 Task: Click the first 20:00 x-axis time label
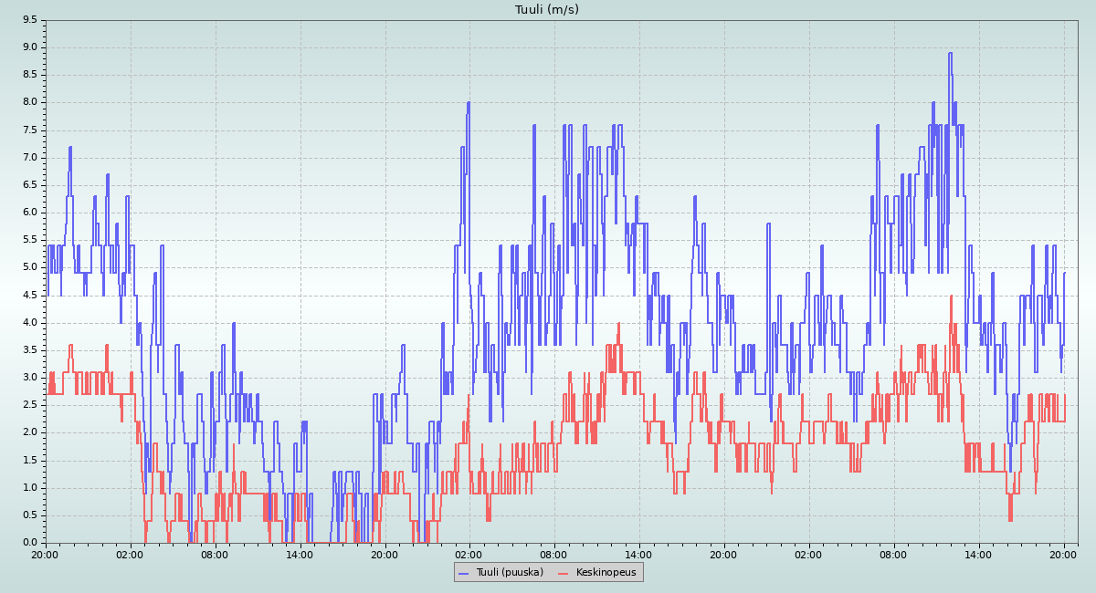45,554
